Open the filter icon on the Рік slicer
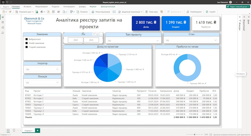The image size is (251, 136). pyautogui.click(x=94, y=34)
